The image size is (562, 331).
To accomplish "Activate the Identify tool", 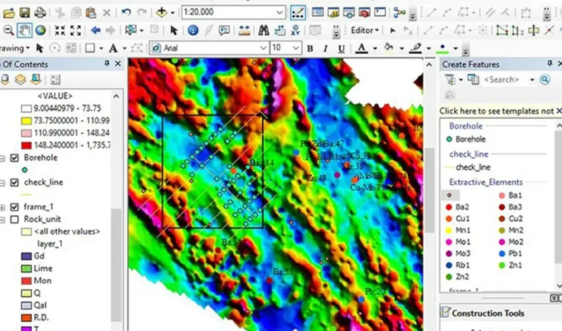I will point(193,30).
